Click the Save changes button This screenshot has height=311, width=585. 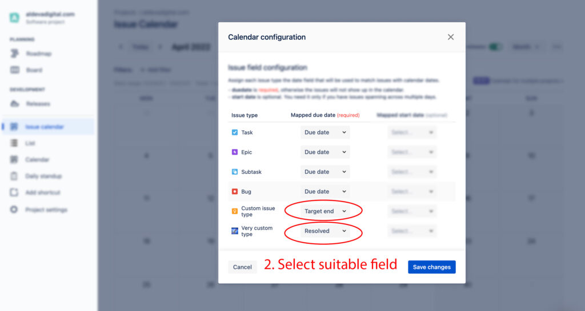pos(432,267)
